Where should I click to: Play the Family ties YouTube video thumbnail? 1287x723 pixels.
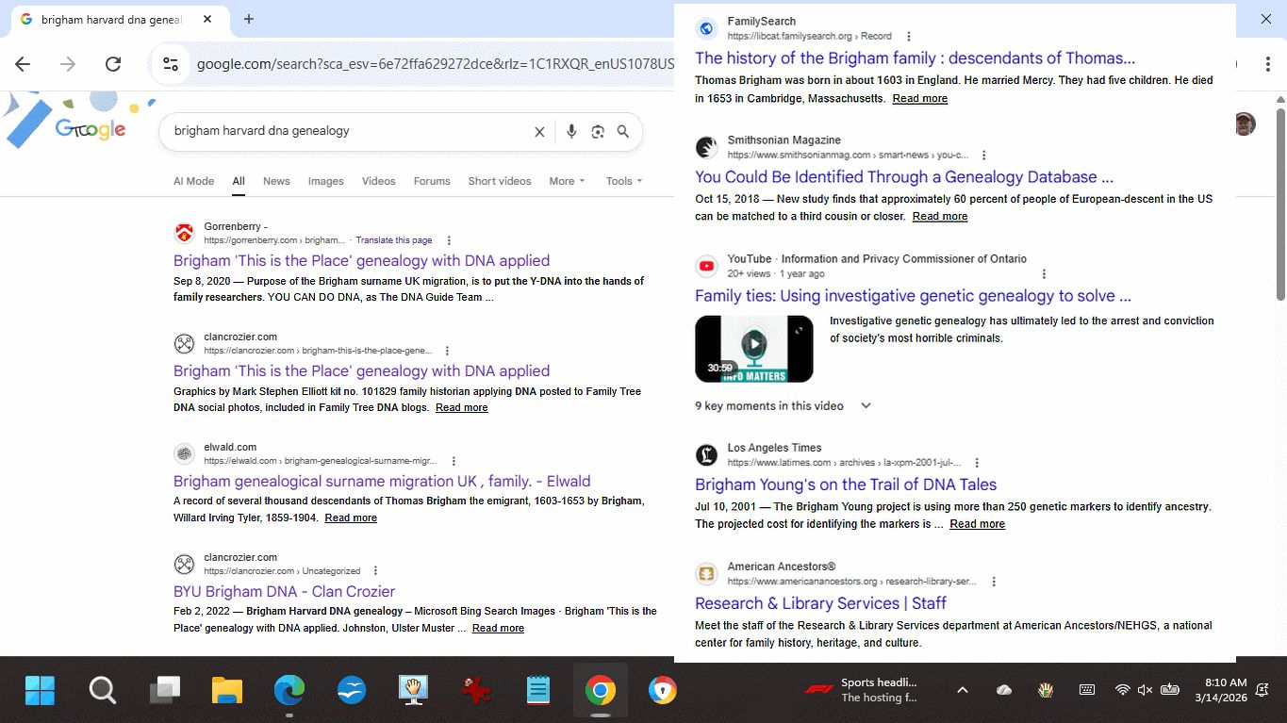click(753, 348)
